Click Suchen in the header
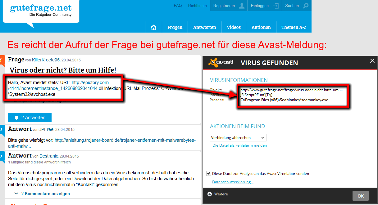This screenshot has height=205, width=378. click(x=292, y=6)
